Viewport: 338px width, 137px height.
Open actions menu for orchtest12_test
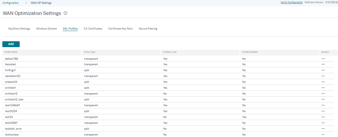[x=323, y=100]
